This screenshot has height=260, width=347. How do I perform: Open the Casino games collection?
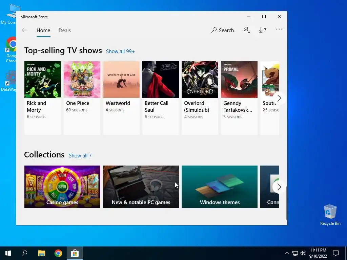click(x=62, y=187)
